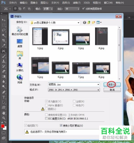Open the 图层(L) menu
134x143 pixels.
coord(44,3)
